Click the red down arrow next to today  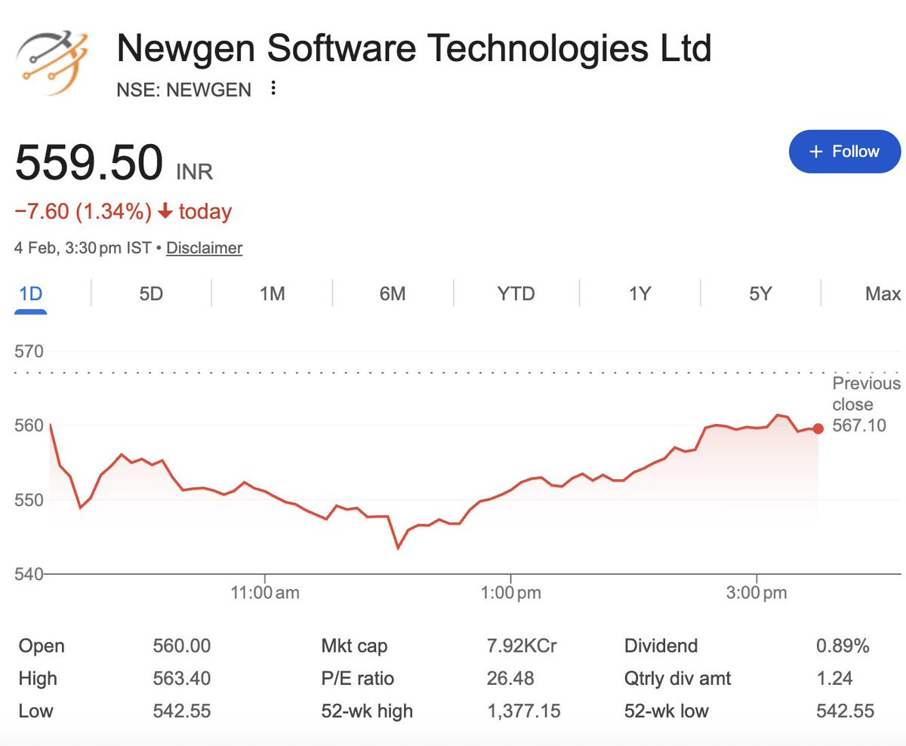pyautogui.click(x=165, y=212)
